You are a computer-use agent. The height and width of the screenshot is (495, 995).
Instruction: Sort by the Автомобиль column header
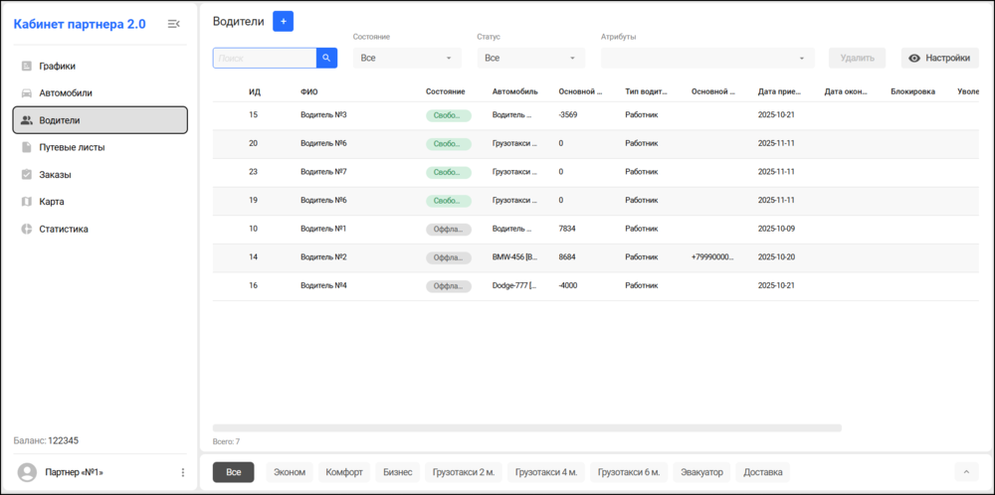(x=515, y=91)
